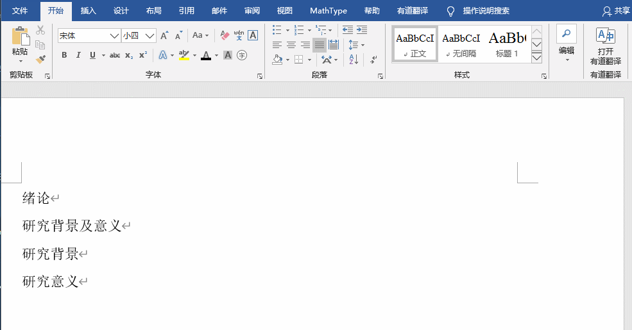Screen dimensions: 632x330
Task: Center align text
Action: (291, 45)
